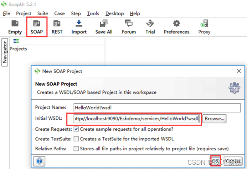247x169 pixels.
Task: Click the SOAP project toolbar icon
Action: click(37, 27)
